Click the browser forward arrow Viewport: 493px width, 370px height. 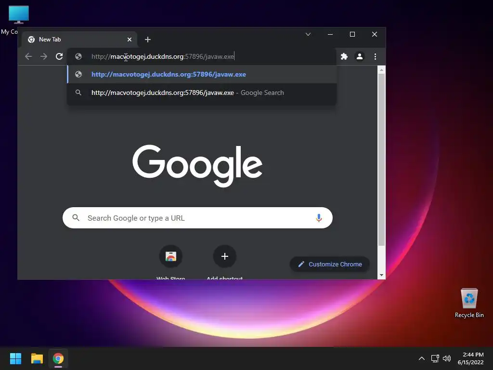[44, 56]
